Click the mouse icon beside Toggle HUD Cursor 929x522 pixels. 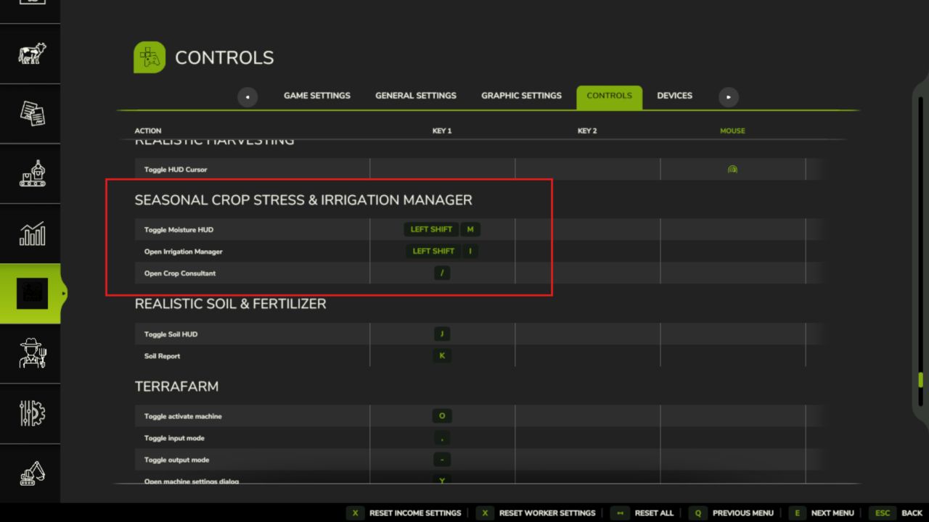[732, 168]
